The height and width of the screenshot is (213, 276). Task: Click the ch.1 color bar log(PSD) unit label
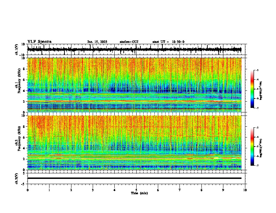[x=261, y=90]
